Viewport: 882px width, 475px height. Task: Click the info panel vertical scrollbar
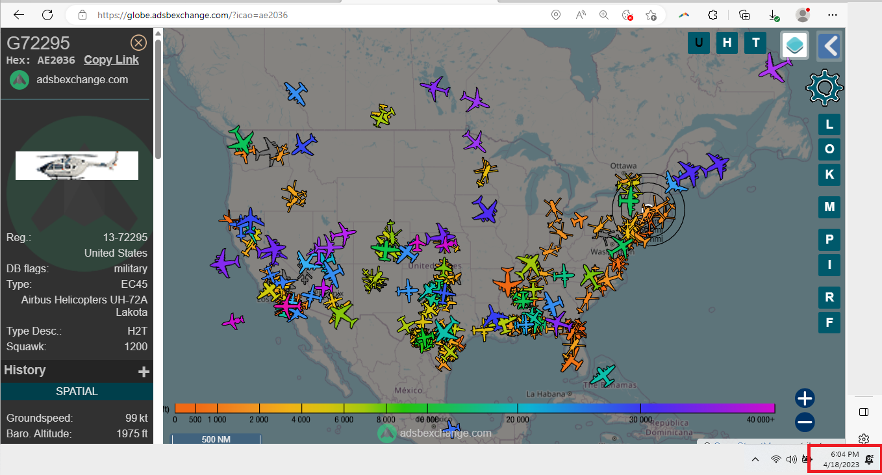pos(157,97)
